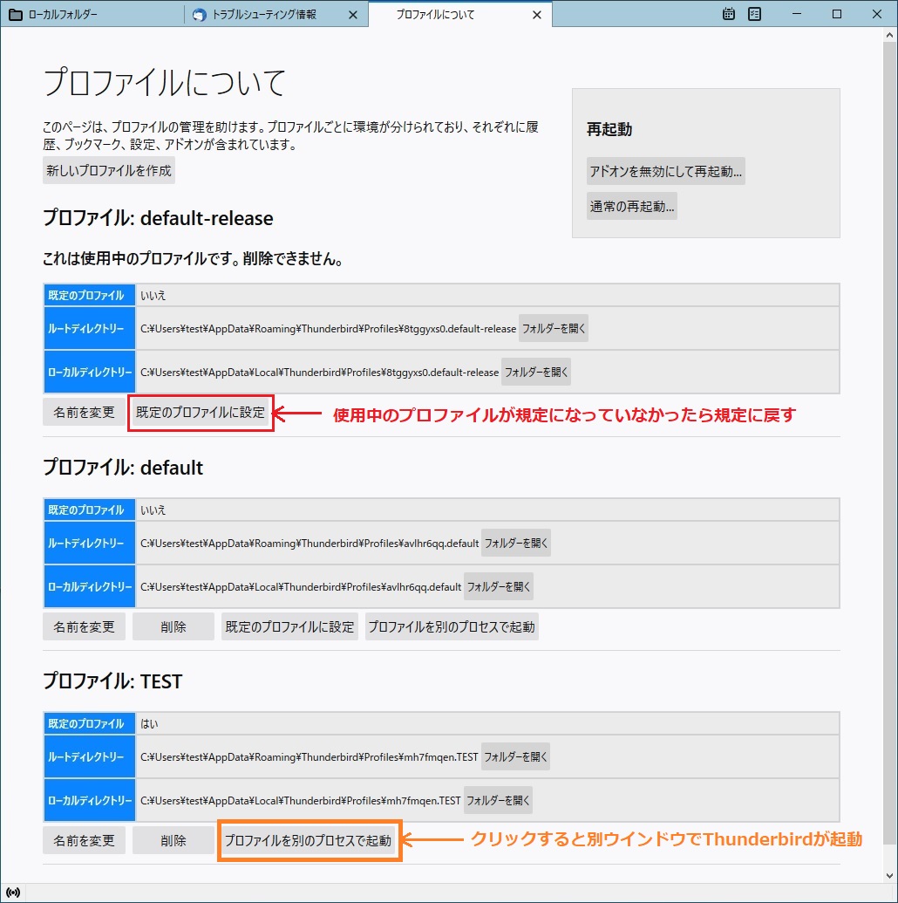The height and width of the screenshot is (903, 898).
Task: Switch to the トラブルシューティング情報 tab
Action: (264, 15)
